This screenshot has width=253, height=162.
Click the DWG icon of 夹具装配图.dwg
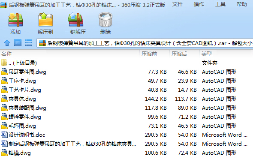point(4,108)
